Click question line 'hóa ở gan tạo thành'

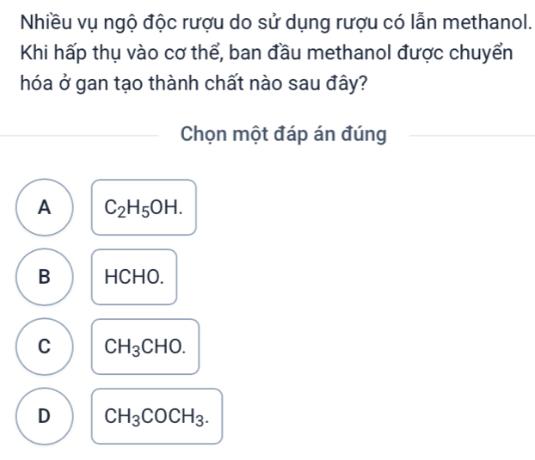pos(192,89)
